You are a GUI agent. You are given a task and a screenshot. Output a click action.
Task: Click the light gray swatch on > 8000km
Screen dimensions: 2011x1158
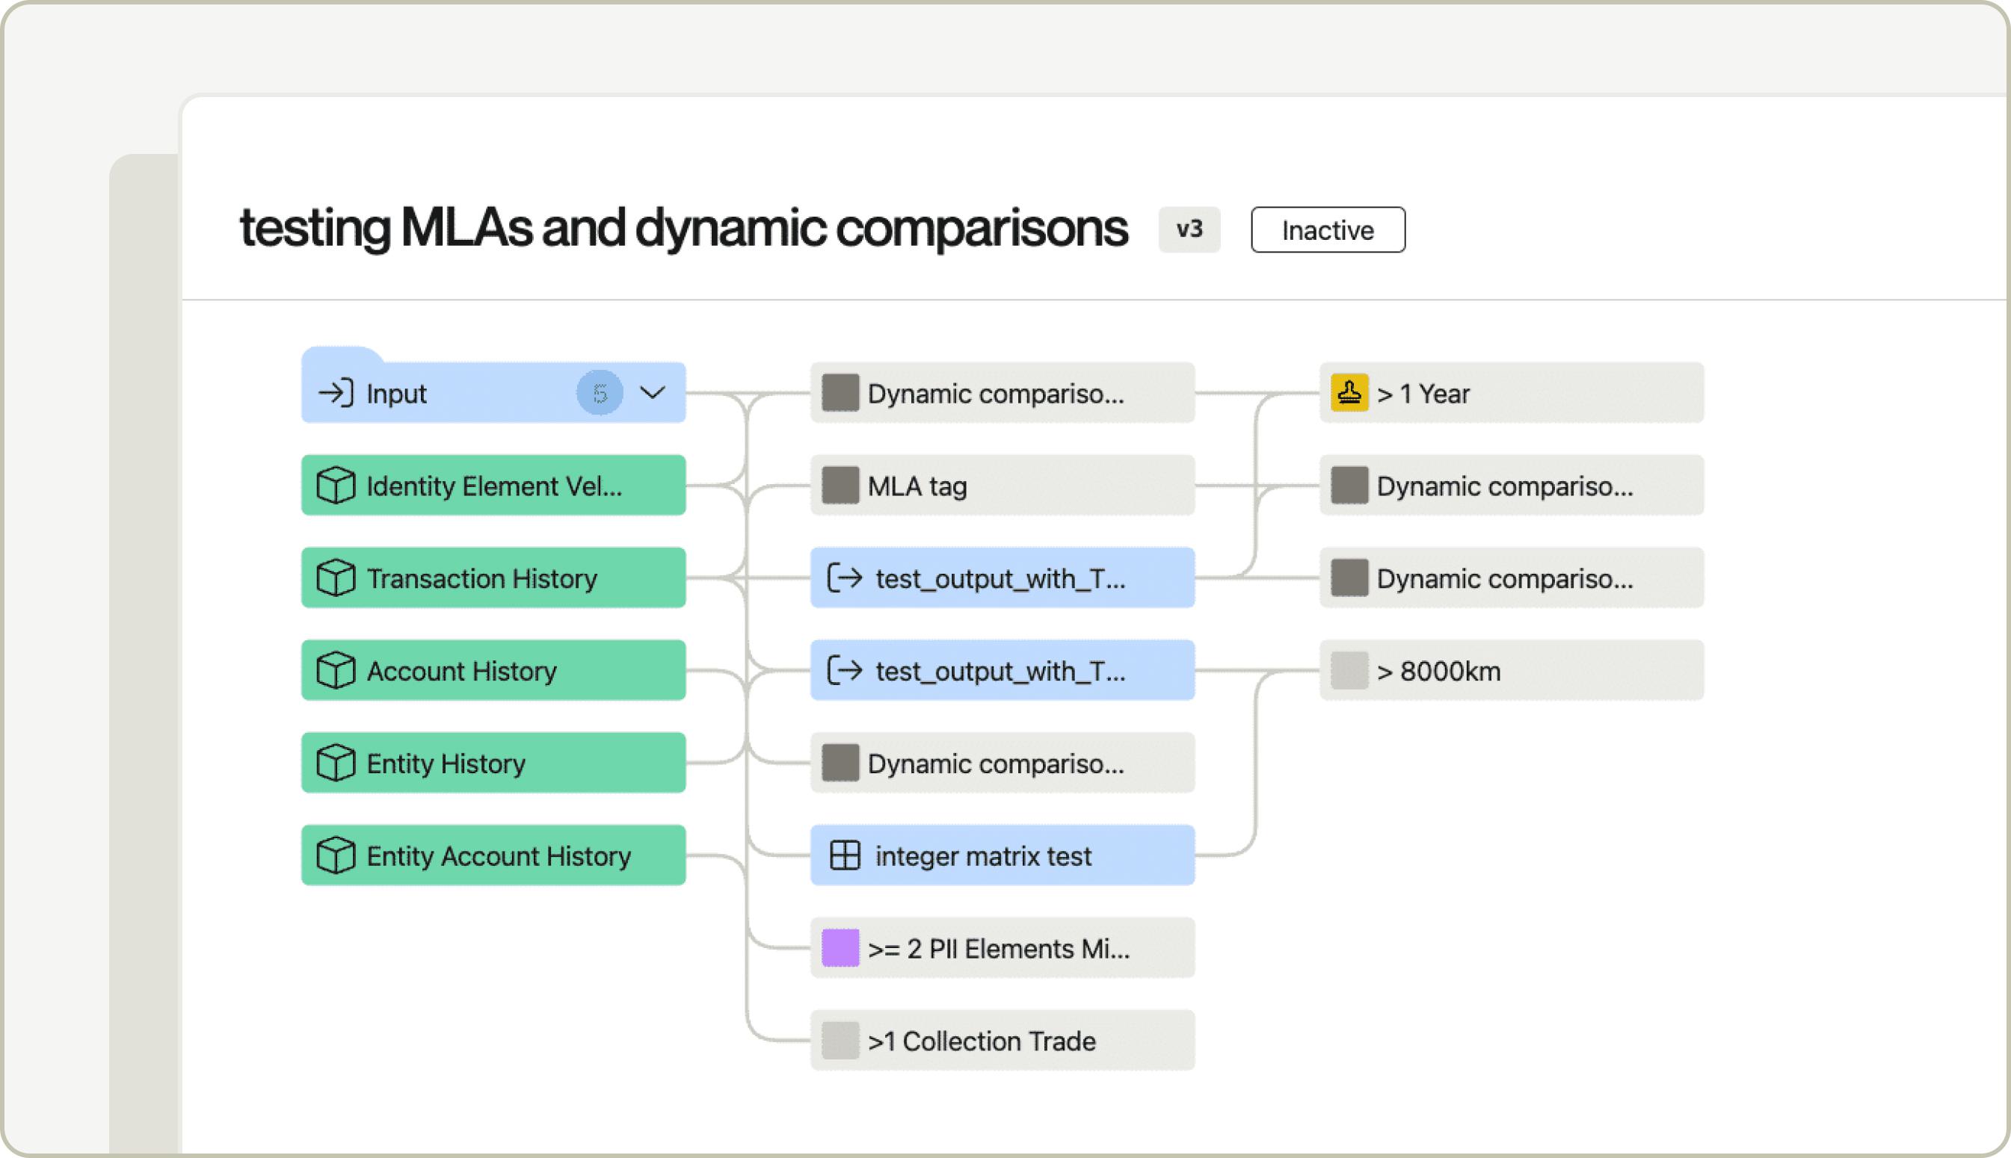click(1349, 670)
